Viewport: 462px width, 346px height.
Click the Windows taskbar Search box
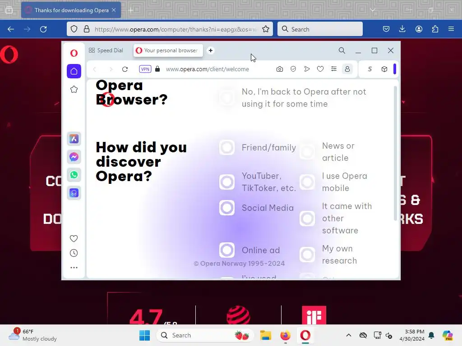(205, 335)
